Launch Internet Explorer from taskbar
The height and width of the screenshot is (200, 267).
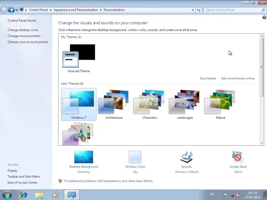coord(23,195)
